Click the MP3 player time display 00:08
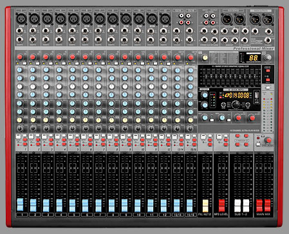Screen dimensions: 289x234 [x=243, y=96]
